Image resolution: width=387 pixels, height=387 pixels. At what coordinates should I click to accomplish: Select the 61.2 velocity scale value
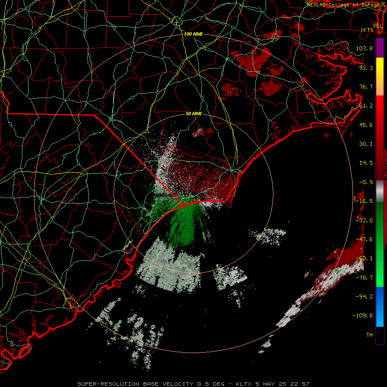pos(366,106)
